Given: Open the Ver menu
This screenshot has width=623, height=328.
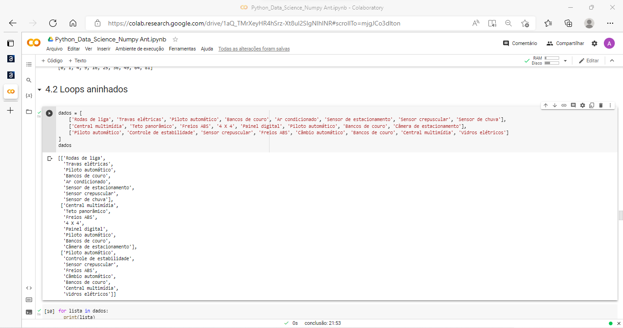Looking at the screenshot, I should 88,49.
